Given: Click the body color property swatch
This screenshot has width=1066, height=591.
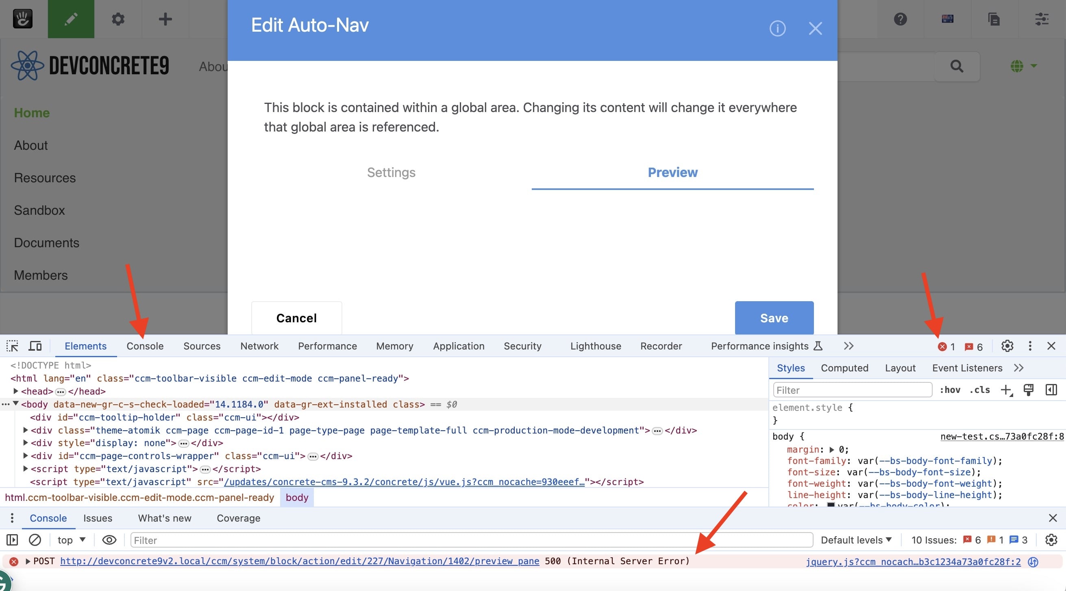Looking at the screenshot, I should (x=831, y=505).
